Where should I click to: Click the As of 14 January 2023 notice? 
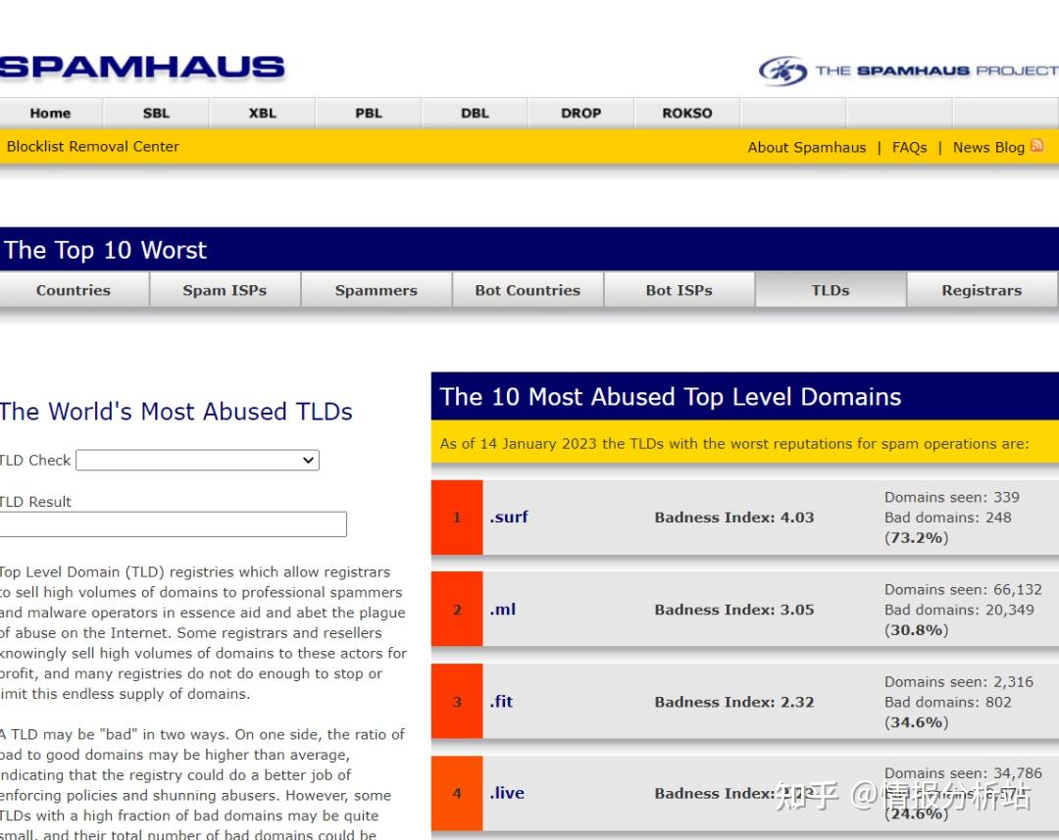point(734,444)
